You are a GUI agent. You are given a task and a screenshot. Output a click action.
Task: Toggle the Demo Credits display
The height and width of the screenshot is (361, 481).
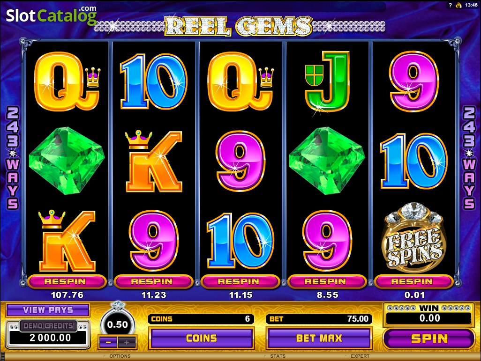click(x=48, y=326)
